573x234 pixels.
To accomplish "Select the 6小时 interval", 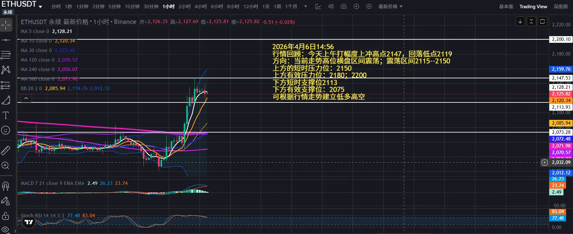I will tap(217, 6).
